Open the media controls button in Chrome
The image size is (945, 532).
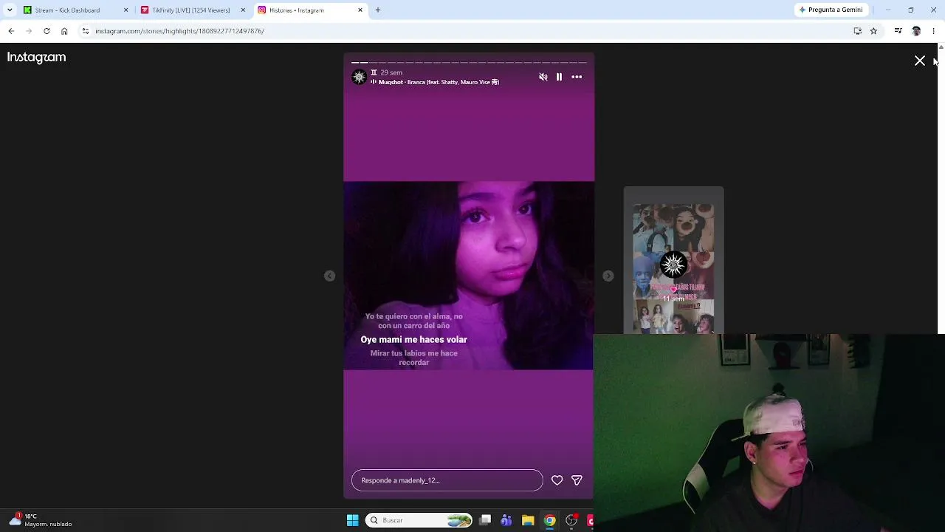[898, 31]
